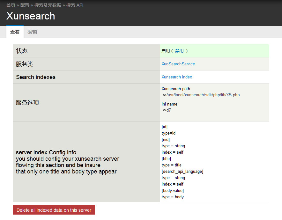Open the XunSearchService link
This screenshot has height=220, width=282.
tap(178, 64)
